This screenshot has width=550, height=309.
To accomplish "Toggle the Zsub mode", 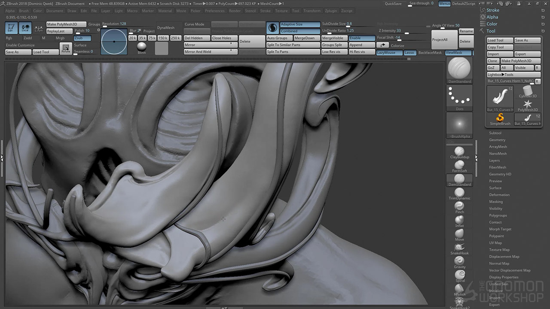I will click(82, 38).
